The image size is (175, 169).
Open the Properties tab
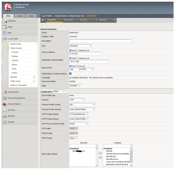(x=55, y=20)
